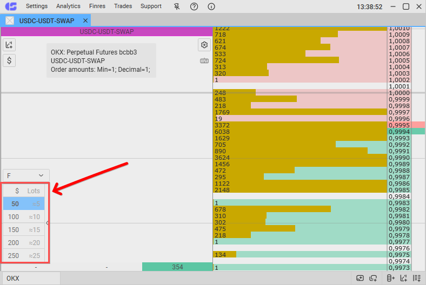Open the info circle icon
Screen dimensions: 426x285
click(x=211, y=6)
